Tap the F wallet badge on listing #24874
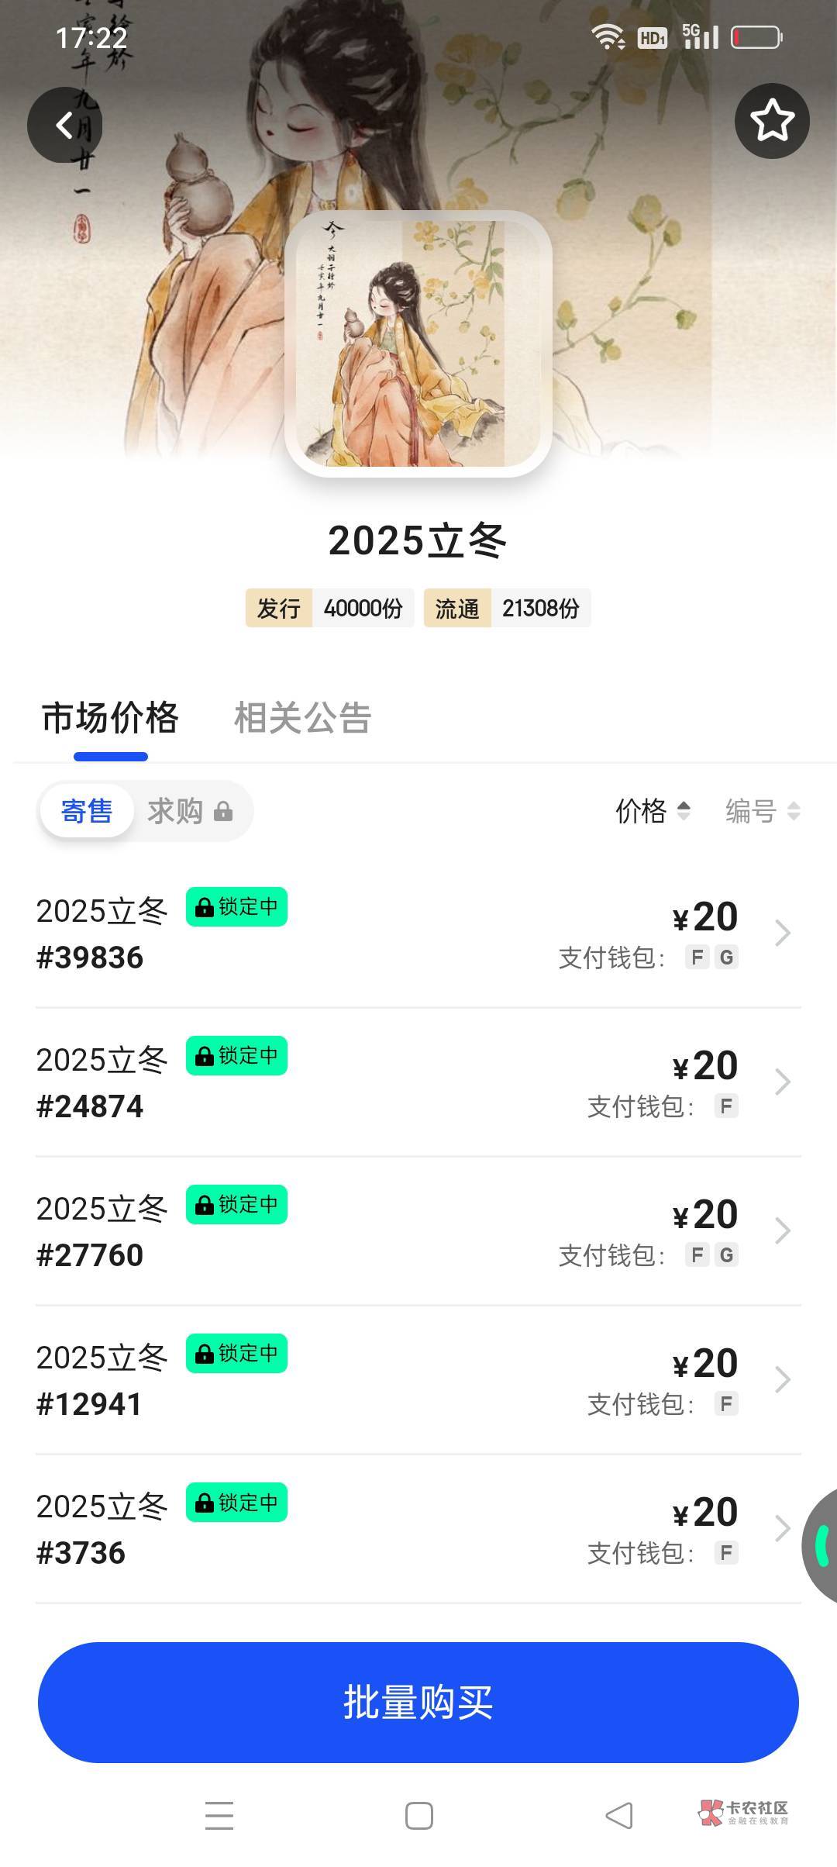Viewport: 837px width, 1867px height. click(x=726, y=1106)
